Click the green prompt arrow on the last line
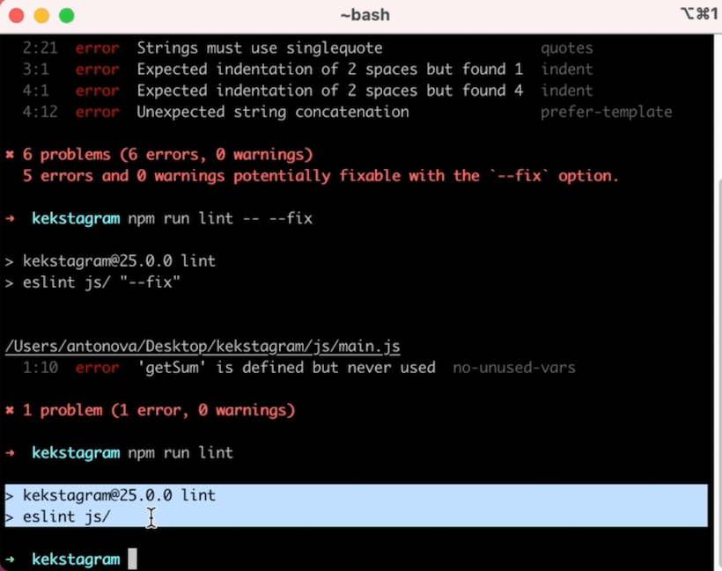This screenshot has width=722, height=571. pyautogui.click(x=10, y=560)
